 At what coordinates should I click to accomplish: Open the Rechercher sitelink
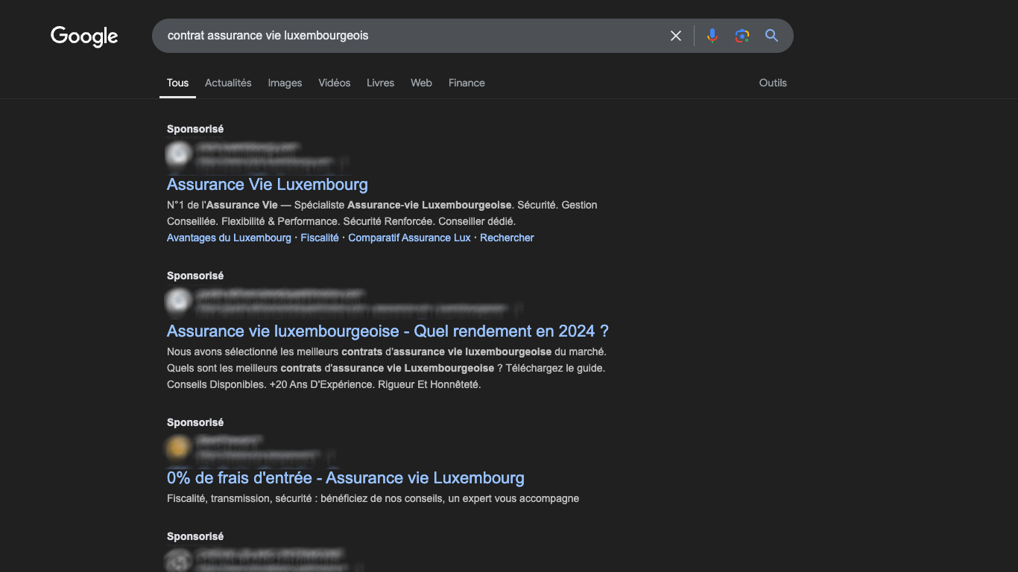pos(507,238)
